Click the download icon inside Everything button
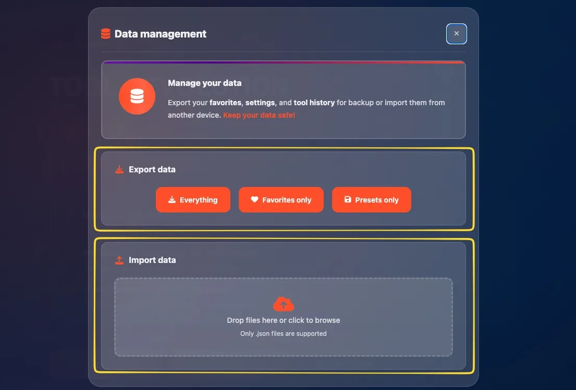This screenshot has width=576, height=390. click(171, 199)
